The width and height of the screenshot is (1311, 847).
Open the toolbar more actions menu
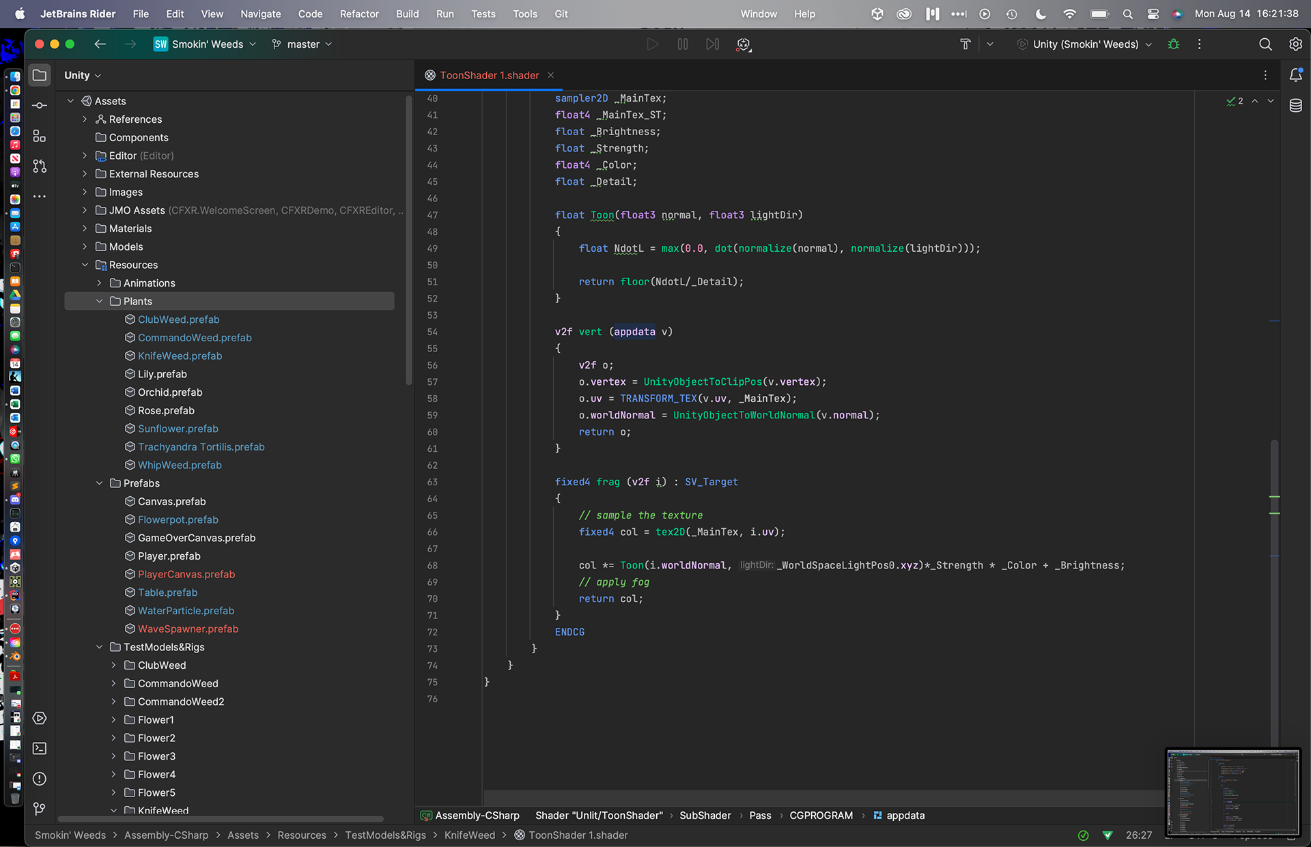pos(1199,44)
